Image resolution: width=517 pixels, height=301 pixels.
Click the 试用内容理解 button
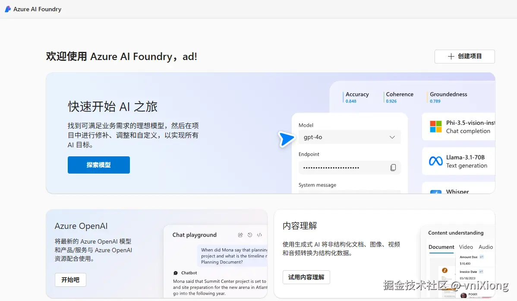click(x=306, y=277)
